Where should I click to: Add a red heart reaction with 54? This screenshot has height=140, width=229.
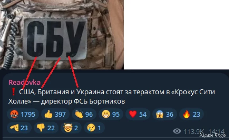138,114
